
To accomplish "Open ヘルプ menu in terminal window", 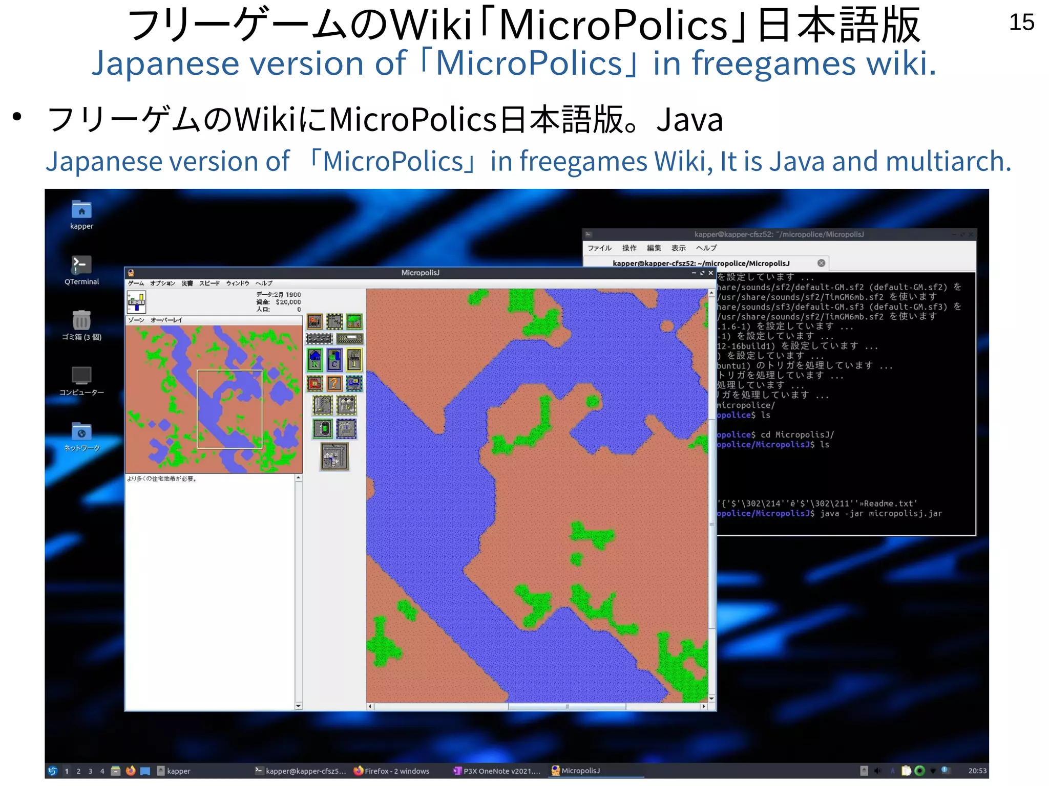I will point(706,248).
